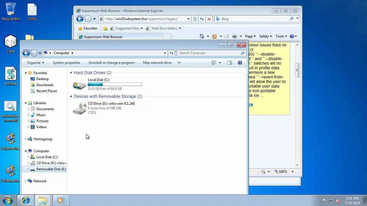This screenshot has width=367, height=206.
Task: Open the Organize menu
Action: (x=36, y=63)
